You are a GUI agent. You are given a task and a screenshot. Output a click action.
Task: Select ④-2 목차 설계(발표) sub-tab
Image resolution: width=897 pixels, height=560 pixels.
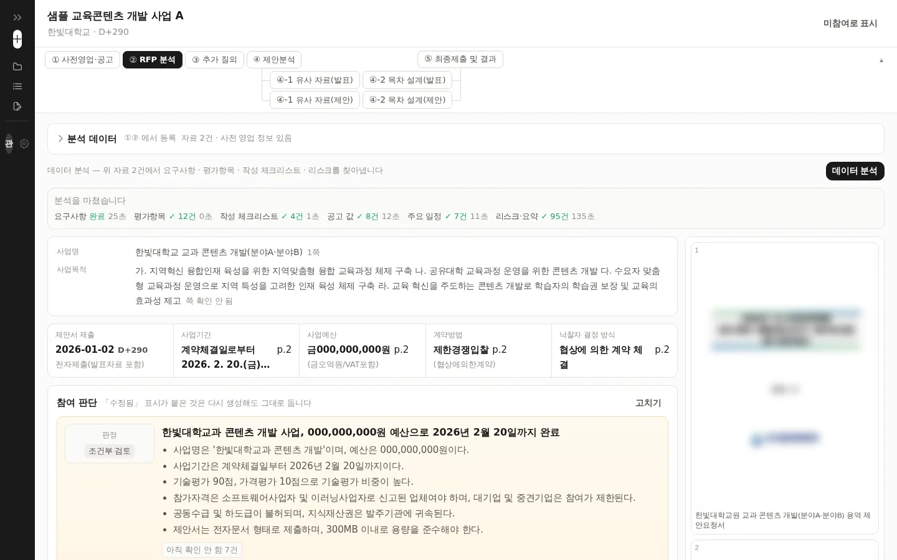(407, 80)
